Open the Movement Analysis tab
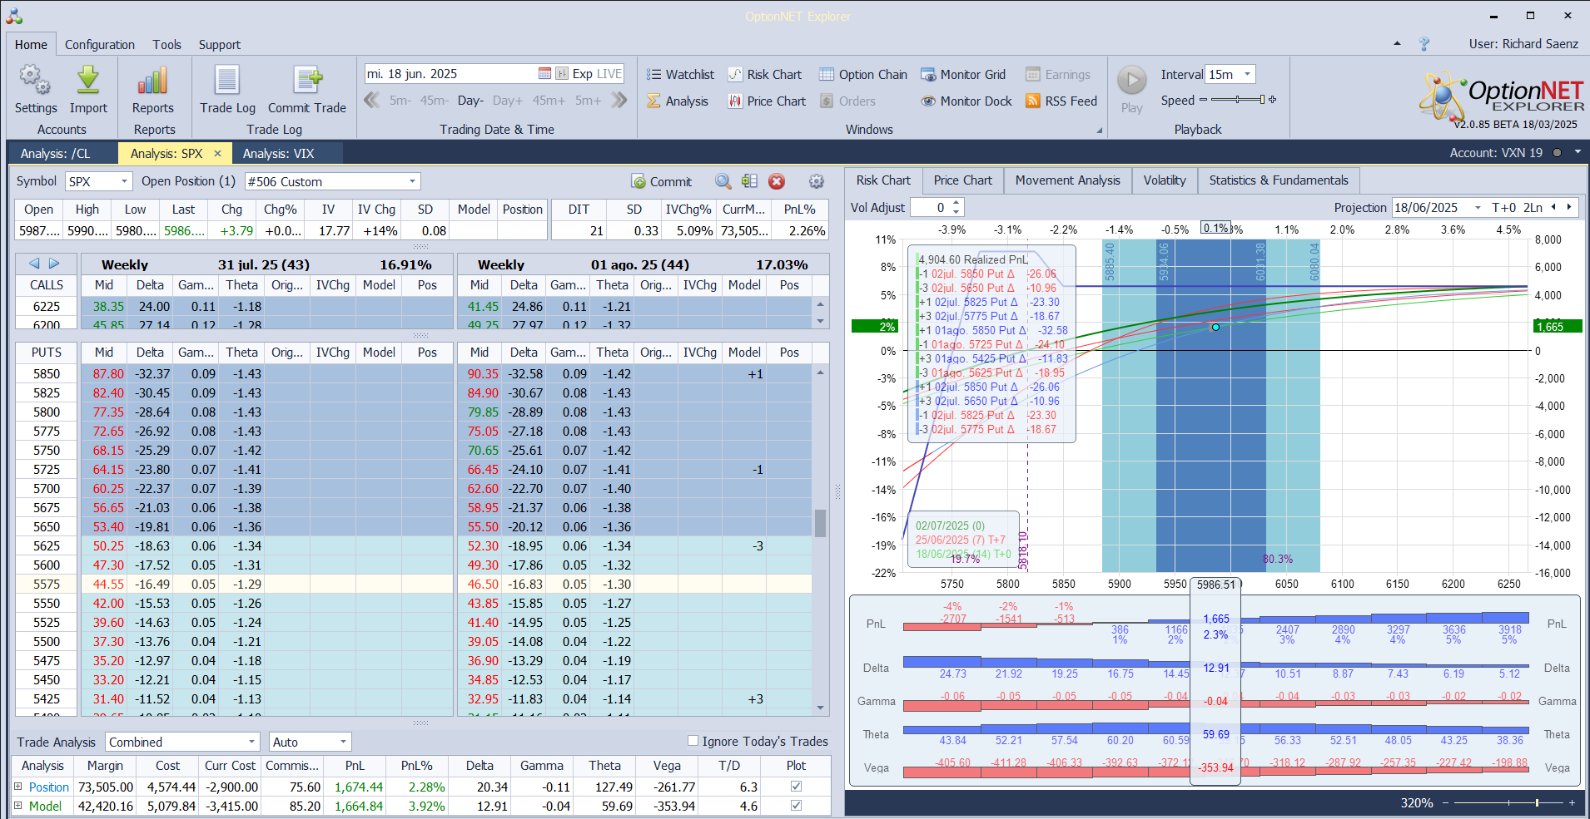This screenshot has width=1590, height=819. click(x=1068, y=180)
